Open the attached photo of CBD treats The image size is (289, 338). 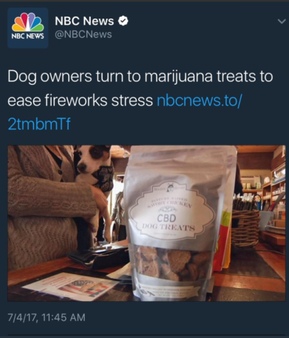(x=146, y=223)
